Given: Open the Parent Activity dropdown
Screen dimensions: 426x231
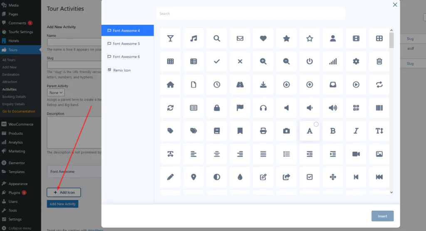Looking at the screenshot, I should (x=56, y=92).
